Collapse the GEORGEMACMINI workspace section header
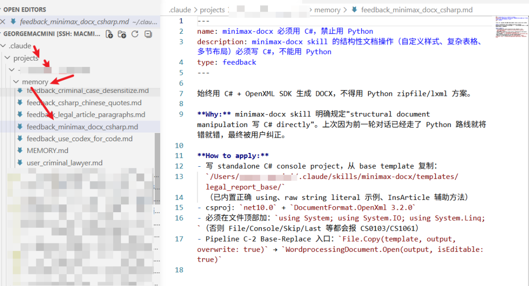 point(51,34)
